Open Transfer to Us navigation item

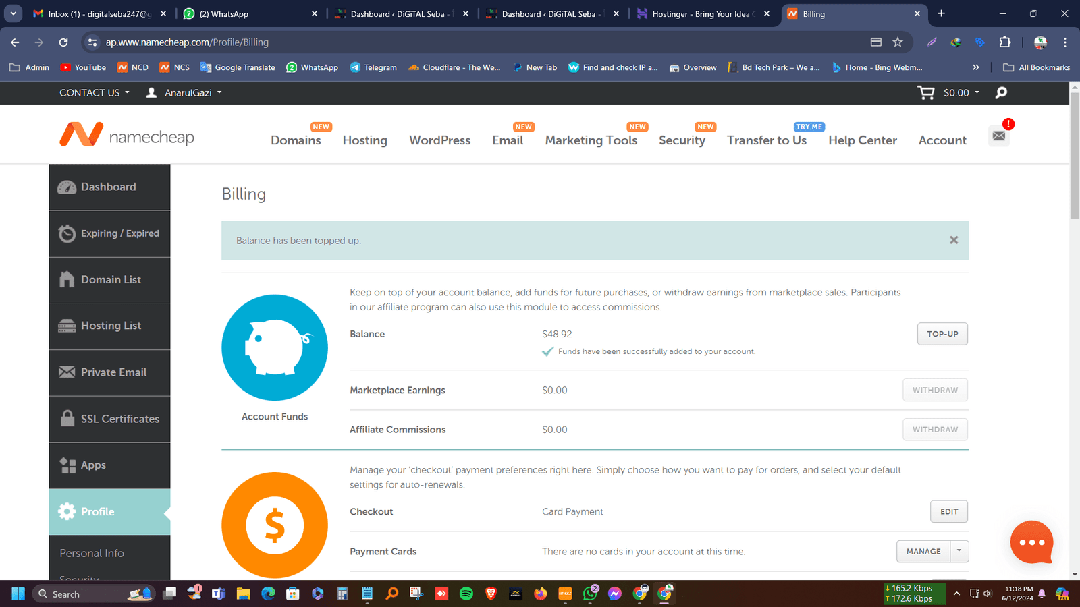coord(767,140)
